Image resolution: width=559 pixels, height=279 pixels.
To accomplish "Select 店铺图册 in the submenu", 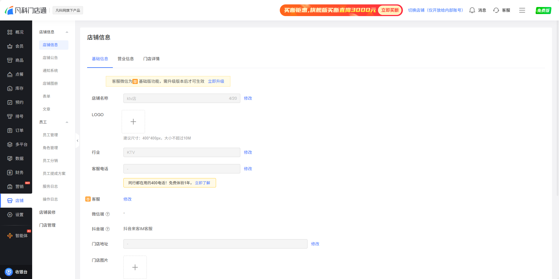I will click(x=50, y=84).
